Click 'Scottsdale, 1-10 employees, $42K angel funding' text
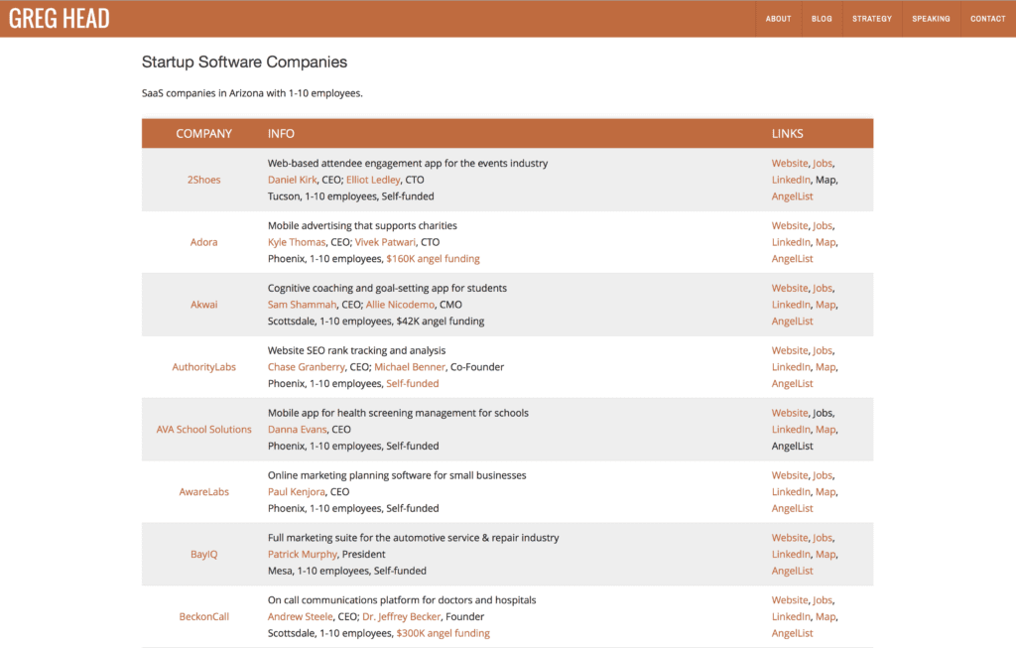The width and height of the screenshot is (1016, 648). coord(376,321)
